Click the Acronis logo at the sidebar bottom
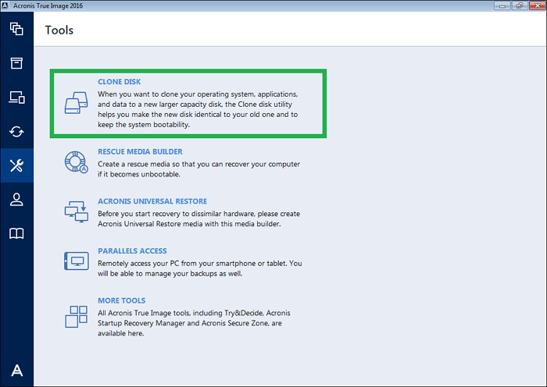The image size is (547, 387). [16, 371]
